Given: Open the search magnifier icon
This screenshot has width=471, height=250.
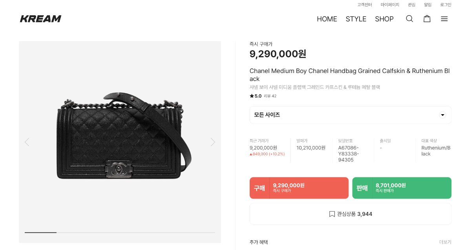Looking at the screenshot, I should 409,19.
